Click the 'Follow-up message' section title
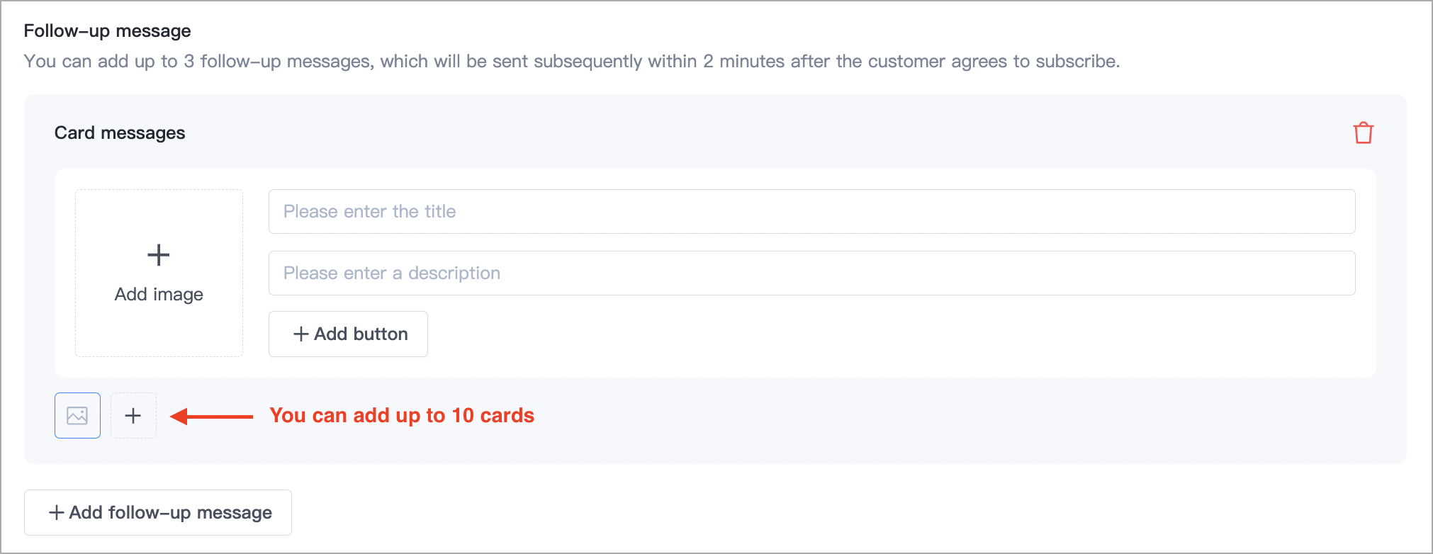 point(108,31)
